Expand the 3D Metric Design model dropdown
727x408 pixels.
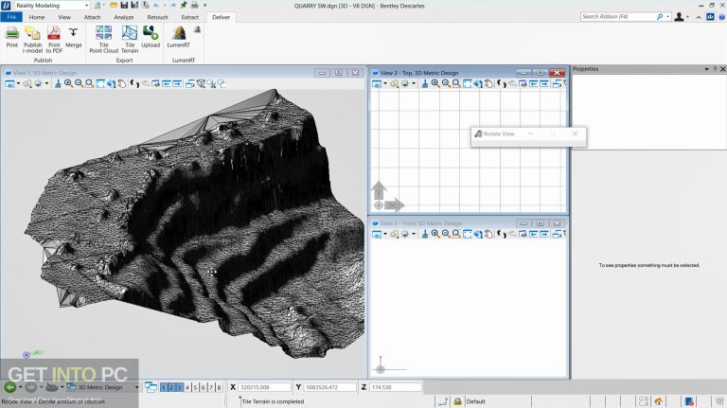(x=136, y=387)
